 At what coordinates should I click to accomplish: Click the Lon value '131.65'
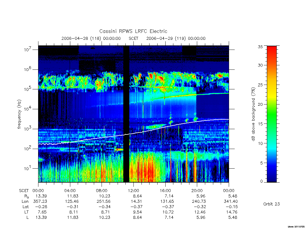click(167, 202)
